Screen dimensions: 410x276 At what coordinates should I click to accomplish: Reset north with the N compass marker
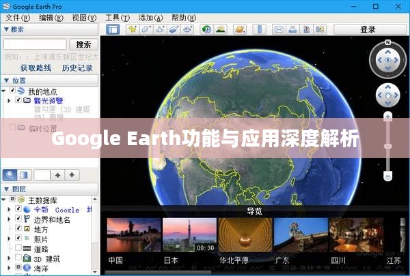coord(387,42)
